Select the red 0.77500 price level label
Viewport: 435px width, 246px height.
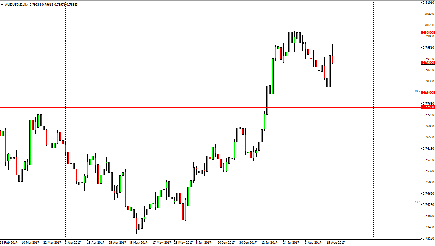pos(428,107)
